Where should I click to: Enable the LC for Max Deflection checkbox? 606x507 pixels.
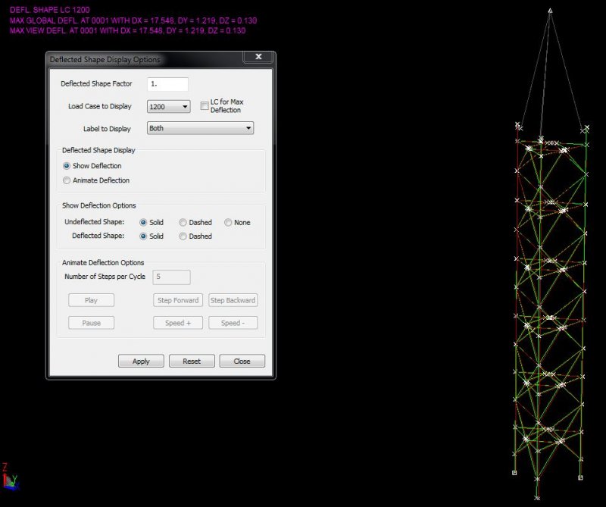205,105
